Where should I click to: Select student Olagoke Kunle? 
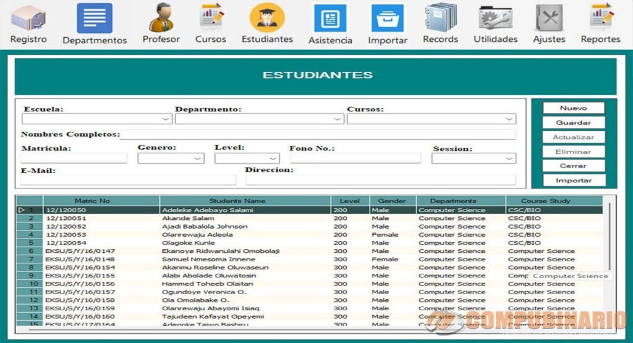pyautogui.click(x=245, y=243)
